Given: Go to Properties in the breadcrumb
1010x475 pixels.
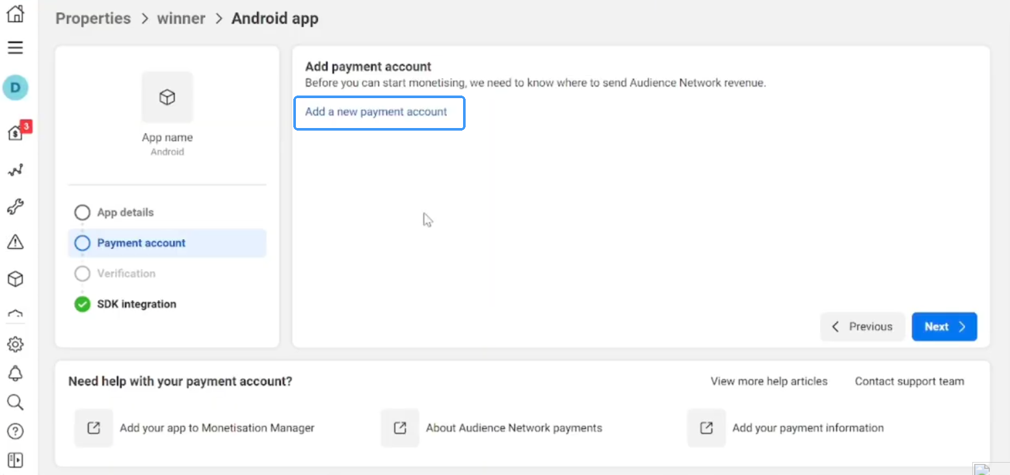Looking at the screenshot, I should pyautogui.click(x=93, y=18).
